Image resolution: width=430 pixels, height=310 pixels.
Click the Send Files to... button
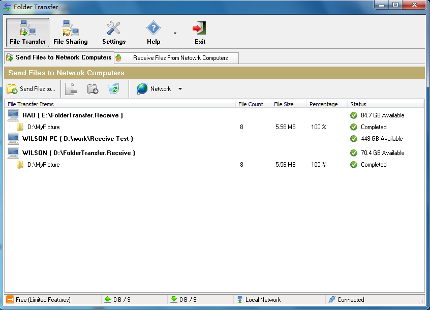[x=32, y=89]
